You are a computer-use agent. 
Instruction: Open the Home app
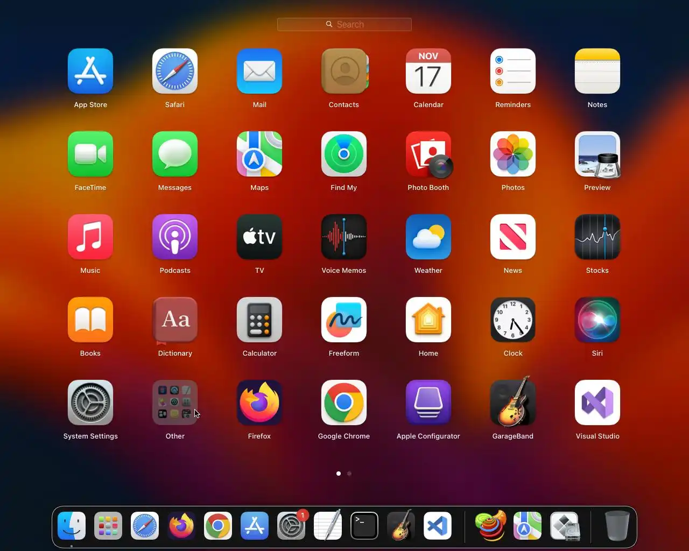pos(428,320)
